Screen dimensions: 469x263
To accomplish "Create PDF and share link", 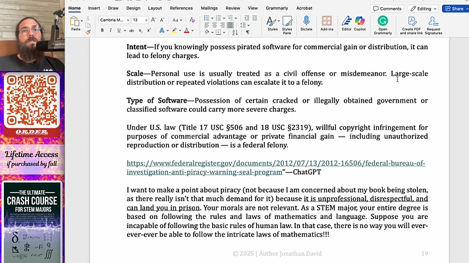I will tap(411, 25).
